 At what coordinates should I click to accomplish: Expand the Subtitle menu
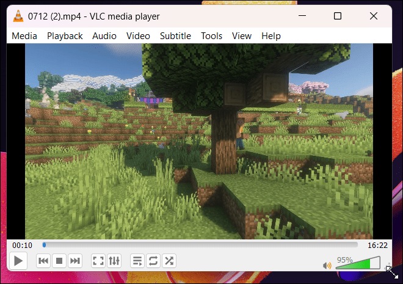click(175, 36)
